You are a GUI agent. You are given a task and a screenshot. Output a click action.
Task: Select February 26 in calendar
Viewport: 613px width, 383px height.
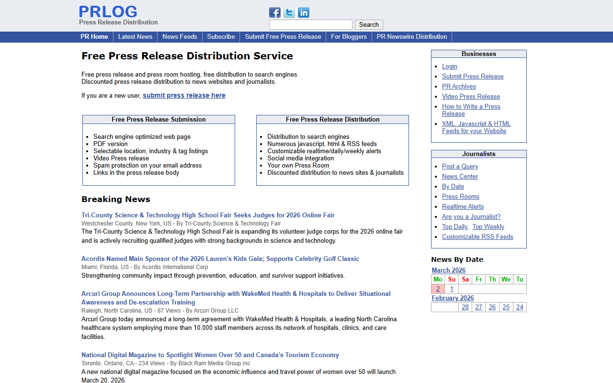point(492,307)
